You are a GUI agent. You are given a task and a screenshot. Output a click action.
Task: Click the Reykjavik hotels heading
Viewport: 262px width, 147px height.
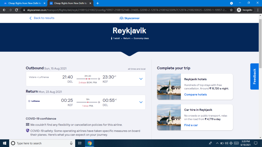(195, 79)
